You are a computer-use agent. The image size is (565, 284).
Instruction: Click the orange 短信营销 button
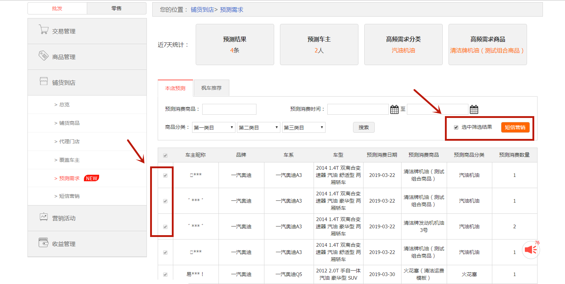click(x=515, y=127)
